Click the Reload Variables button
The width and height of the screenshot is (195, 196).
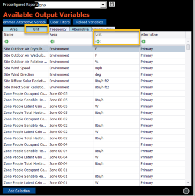89,22
